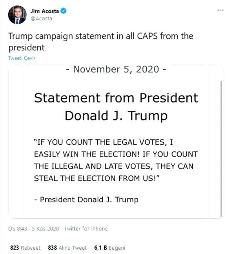Show the 6,1 B Beğeni list
This screenshot has height=254, width=228.
(x=109, y=248)
